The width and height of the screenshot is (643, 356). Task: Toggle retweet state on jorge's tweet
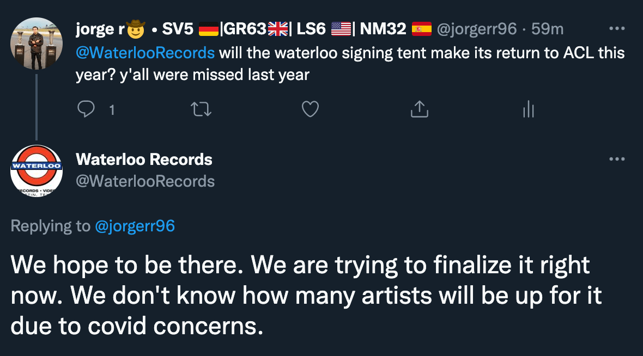click(201, 109)
